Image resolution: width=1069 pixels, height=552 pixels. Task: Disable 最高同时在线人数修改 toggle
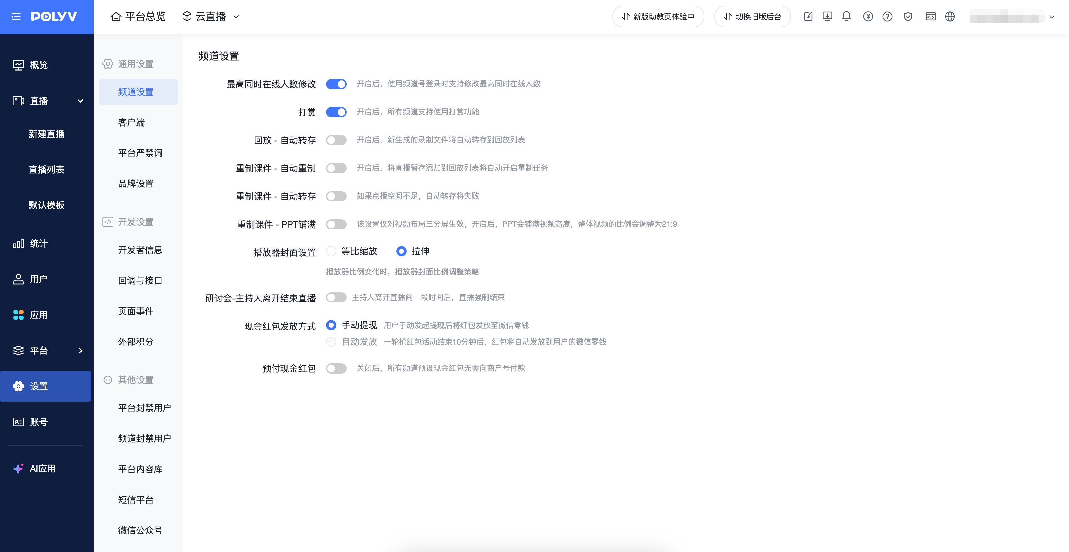[x=336, y=84]
